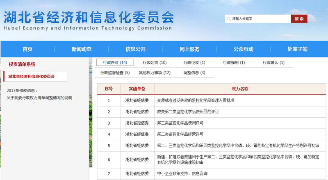The width and height of the screenshot is (328, 180).
Task: Open the 公众互动 menu item
Action: pos(244,49)
